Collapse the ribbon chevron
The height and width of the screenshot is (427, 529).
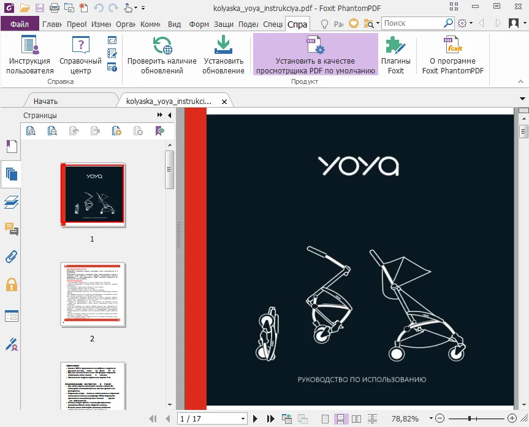pos(520,81)
